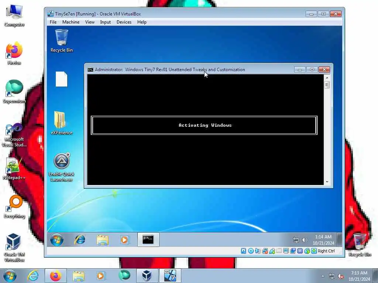Close the Tiny7 Unattended Tweaks console window

tap(324, 70)
